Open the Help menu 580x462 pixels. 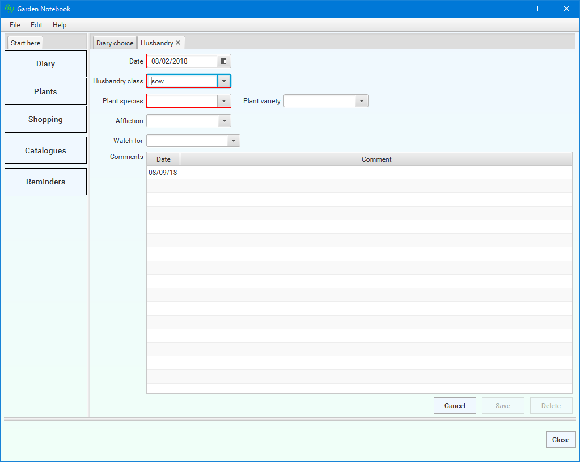pyautogui.click(x=60, y=25)
